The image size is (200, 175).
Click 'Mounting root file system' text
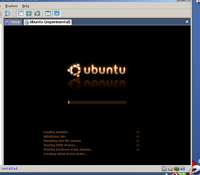click(62, 141)
